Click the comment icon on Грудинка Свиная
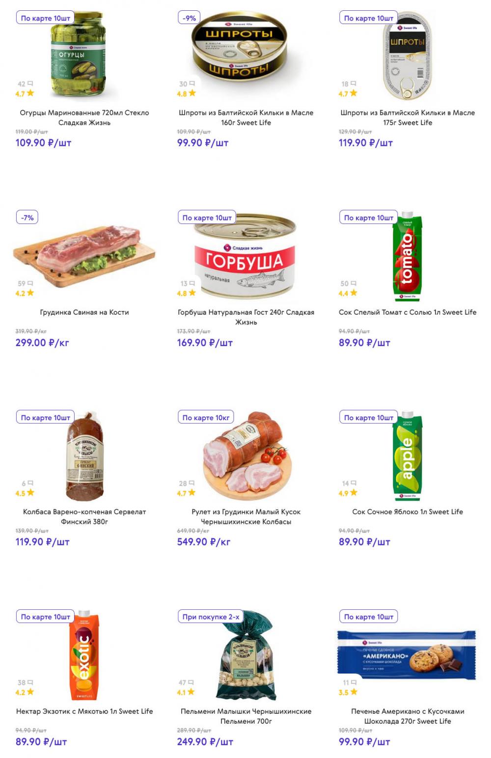This screenshot has width=491, height=758. 30,284
